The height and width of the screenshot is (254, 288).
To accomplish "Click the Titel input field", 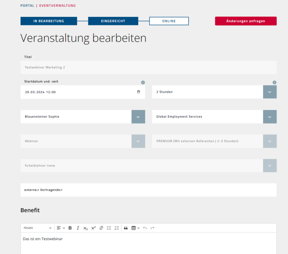I will click(148, 67).
